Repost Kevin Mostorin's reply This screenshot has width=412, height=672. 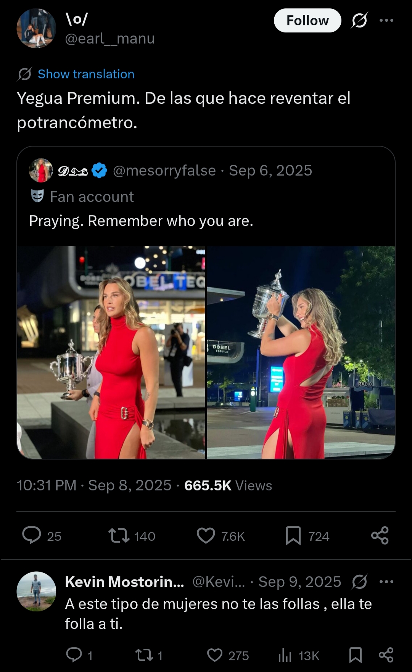click(x=144, y=655)
